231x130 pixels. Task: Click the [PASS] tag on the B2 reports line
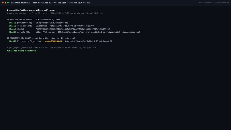pyautogui.click(x=13, y=41)
